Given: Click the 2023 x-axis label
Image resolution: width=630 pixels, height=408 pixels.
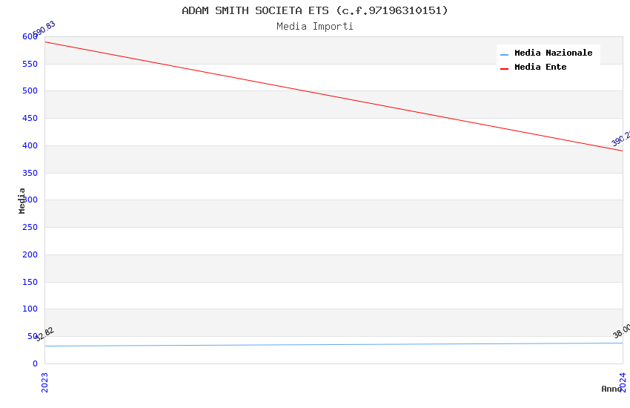Looking at the screenshot, I should coord(44,383).
